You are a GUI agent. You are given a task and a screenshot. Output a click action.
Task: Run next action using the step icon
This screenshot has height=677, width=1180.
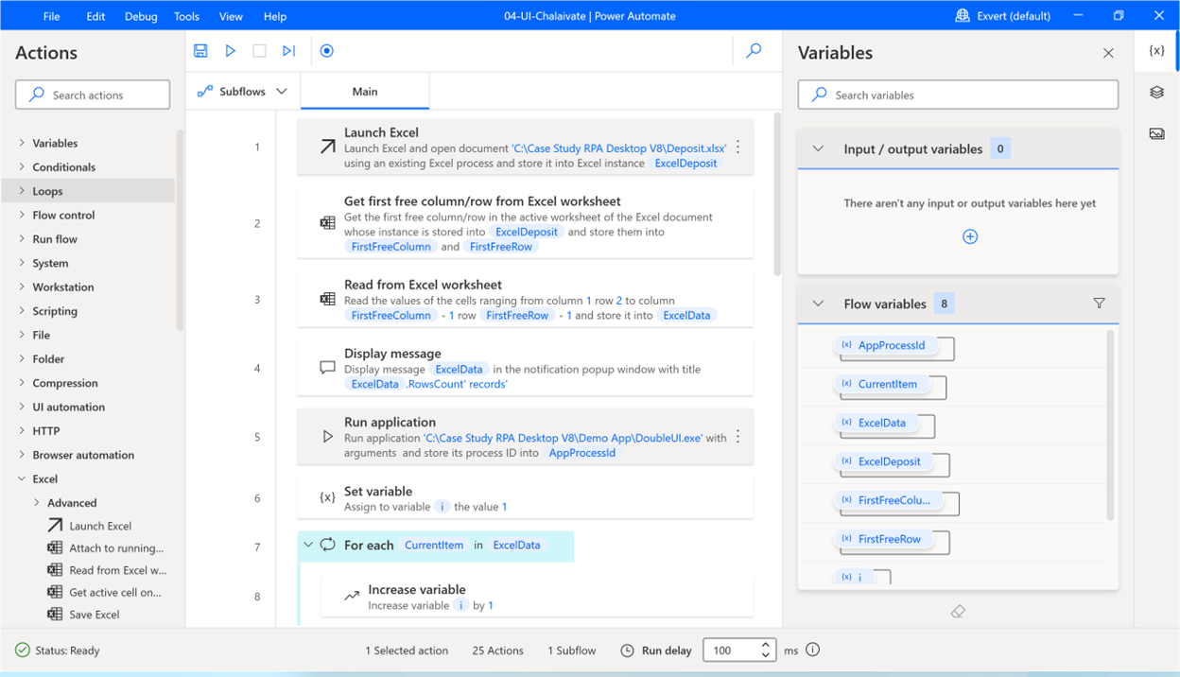coord(288,50)
